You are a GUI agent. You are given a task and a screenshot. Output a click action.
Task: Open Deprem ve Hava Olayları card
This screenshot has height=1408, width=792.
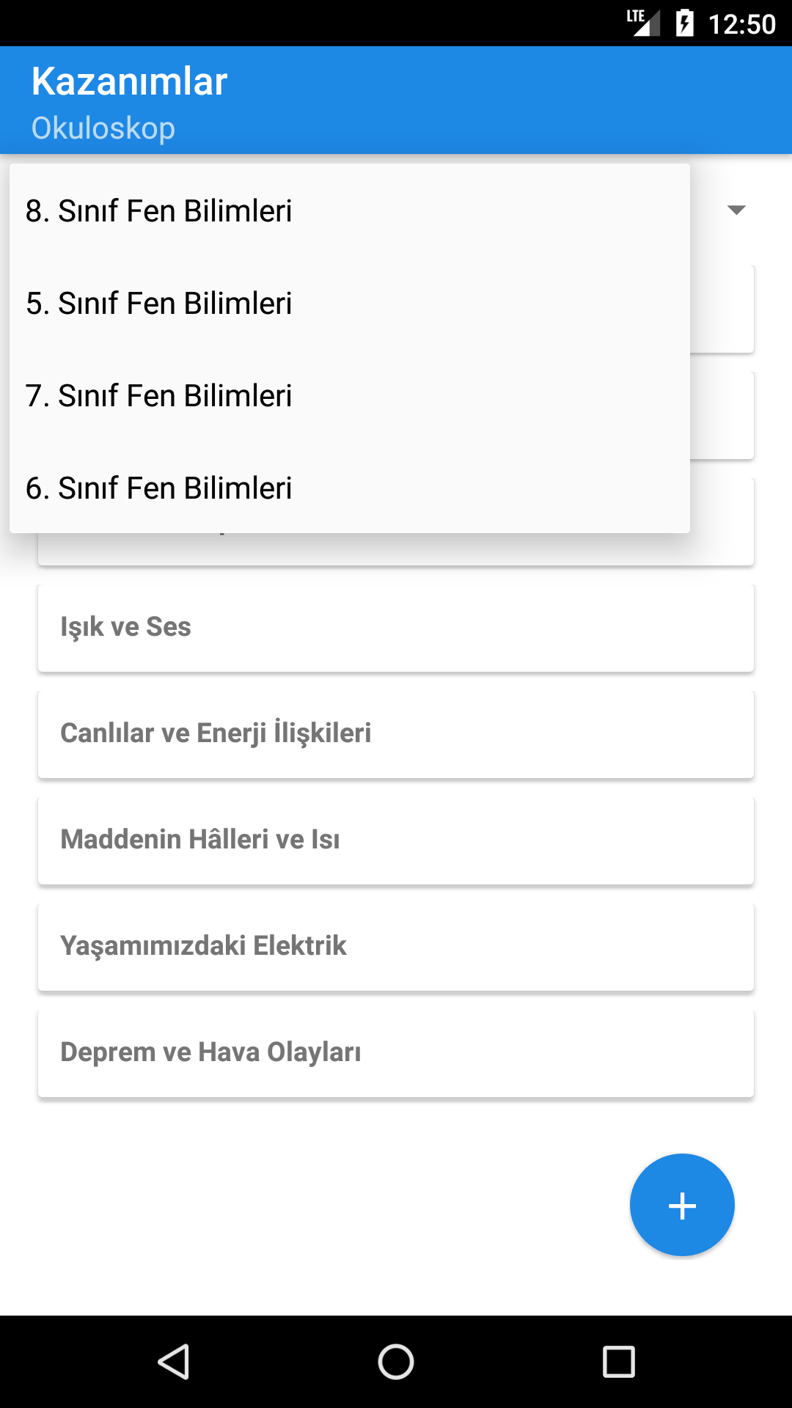click(x=396, y=1053)
